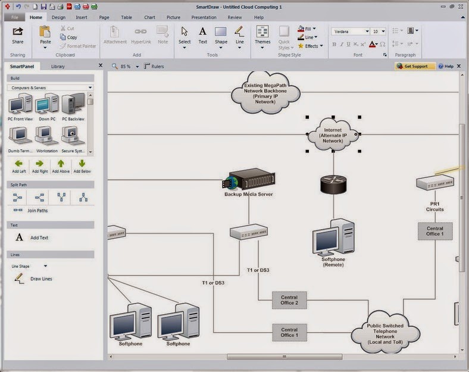Toggle Underline formatting
469x372 pixels.
point(348,44)
